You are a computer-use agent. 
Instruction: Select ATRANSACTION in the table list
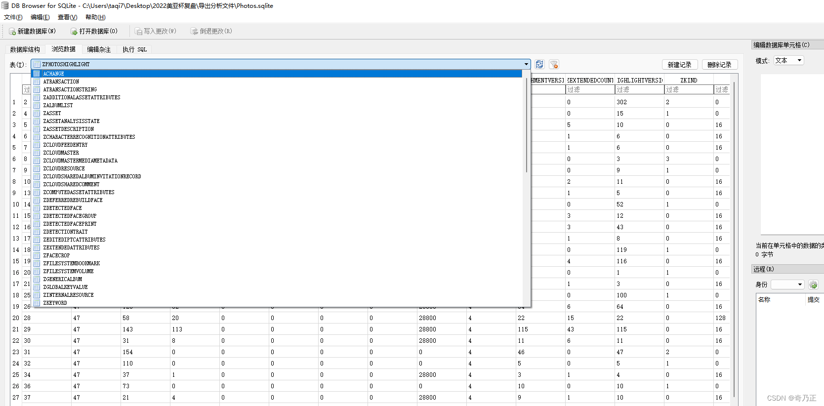(277, 81)
